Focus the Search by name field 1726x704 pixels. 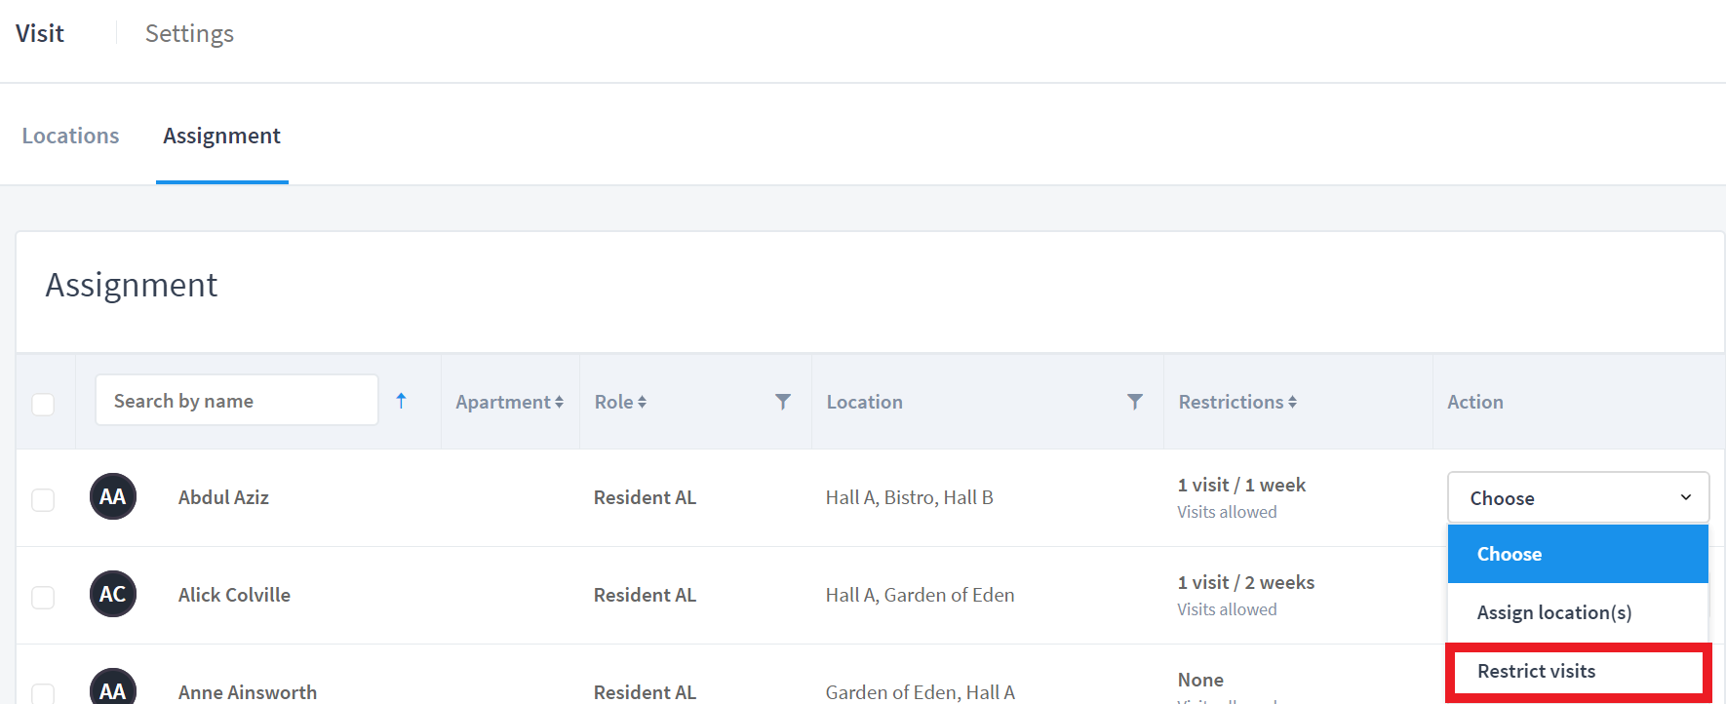(237, 400)
